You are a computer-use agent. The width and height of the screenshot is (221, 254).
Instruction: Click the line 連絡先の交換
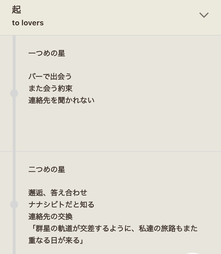[50, 217]
